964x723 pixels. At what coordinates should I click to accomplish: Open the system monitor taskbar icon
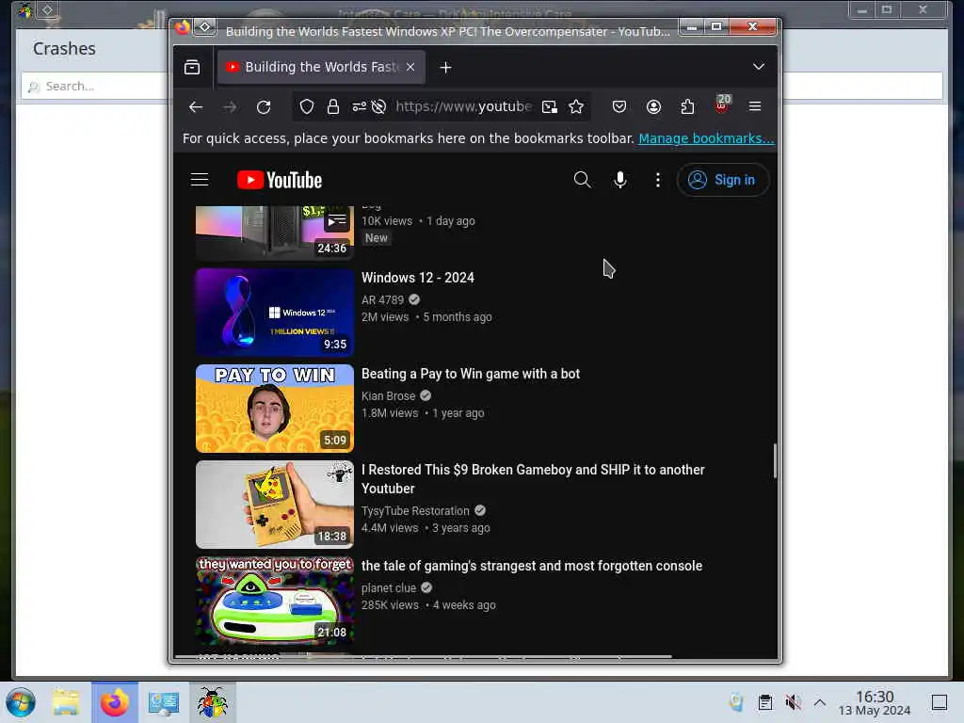164,702
